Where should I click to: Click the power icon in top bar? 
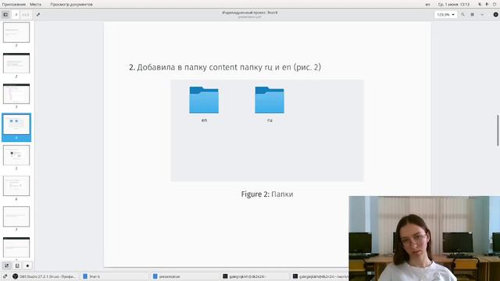[x=495, y=5]
